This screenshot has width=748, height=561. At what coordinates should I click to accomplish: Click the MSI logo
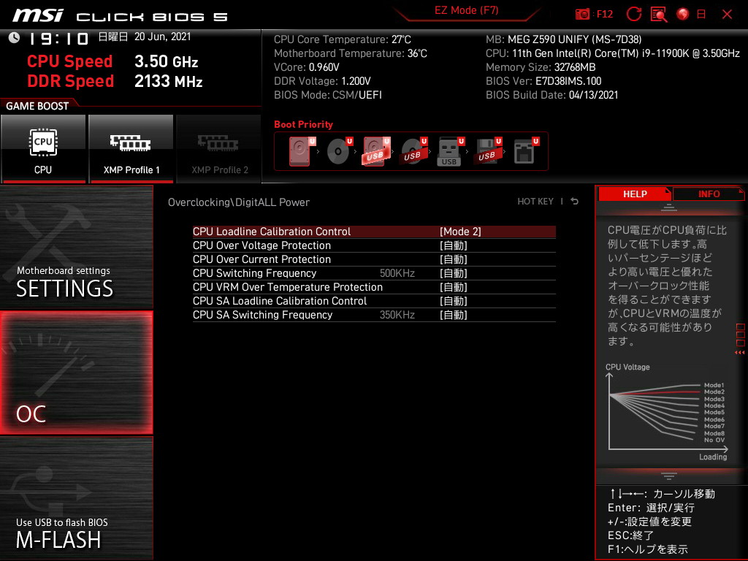[38, 15]
